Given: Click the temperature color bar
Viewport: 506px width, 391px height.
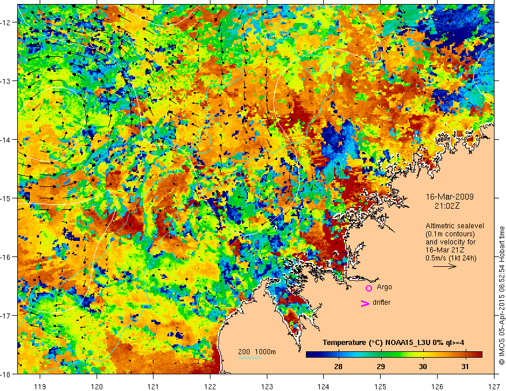Looking at the screenshot, I should pyautogui.click(x=394, y=354).
